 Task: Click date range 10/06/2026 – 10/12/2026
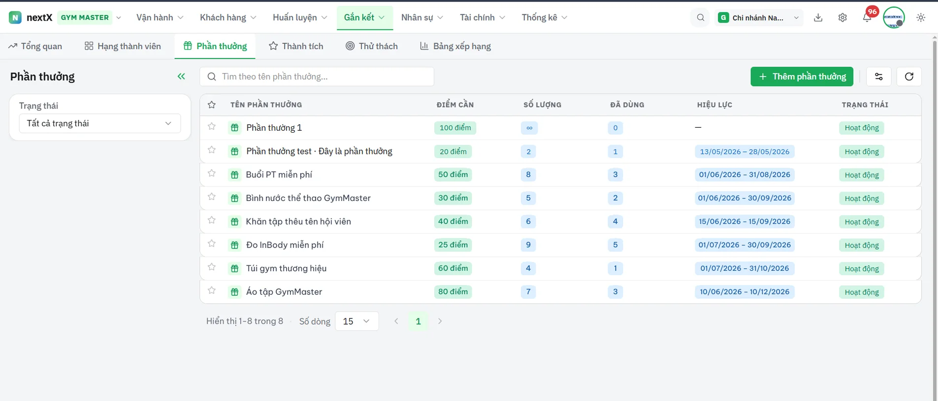tap(744, 292)
